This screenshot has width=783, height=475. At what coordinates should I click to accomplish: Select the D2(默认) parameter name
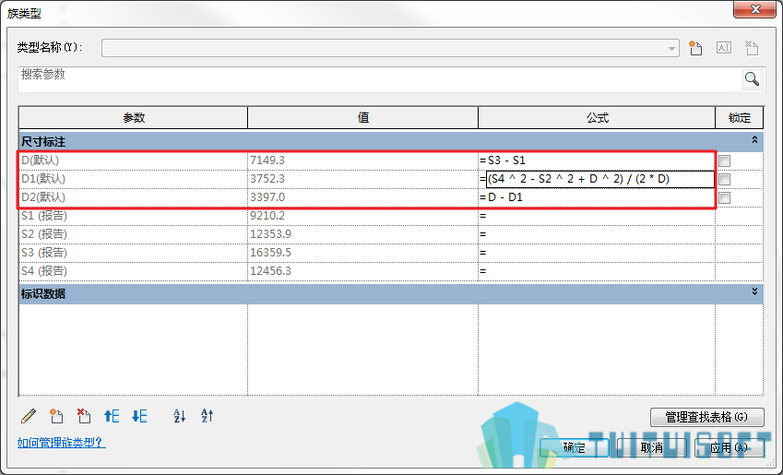[43, 197]
